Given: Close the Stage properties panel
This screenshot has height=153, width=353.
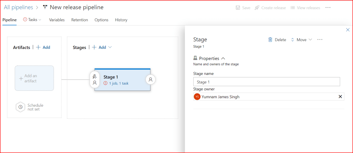Looking at the screenshot, I should [x=347, y=30].
